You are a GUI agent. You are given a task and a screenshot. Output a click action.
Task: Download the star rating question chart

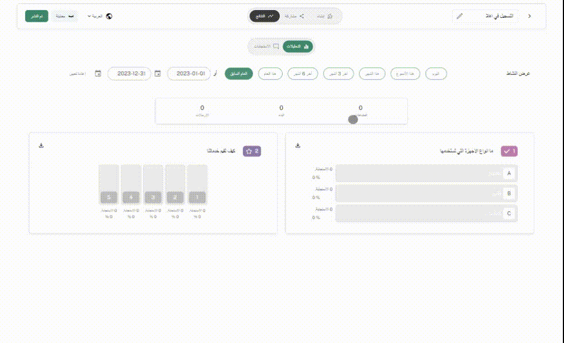point(41,145)
